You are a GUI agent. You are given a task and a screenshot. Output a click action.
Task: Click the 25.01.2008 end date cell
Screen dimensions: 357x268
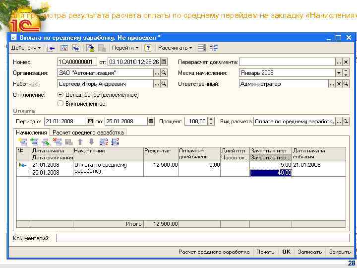coord(52,173)
